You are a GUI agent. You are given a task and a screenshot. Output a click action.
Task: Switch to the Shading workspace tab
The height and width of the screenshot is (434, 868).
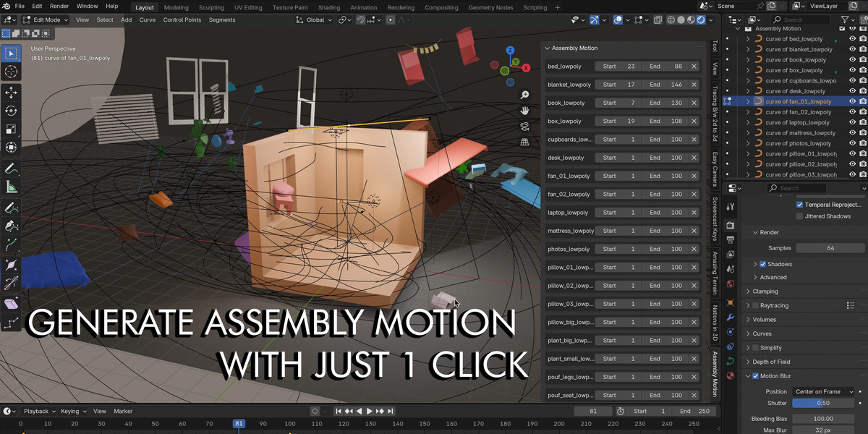[x=329, y=7]
